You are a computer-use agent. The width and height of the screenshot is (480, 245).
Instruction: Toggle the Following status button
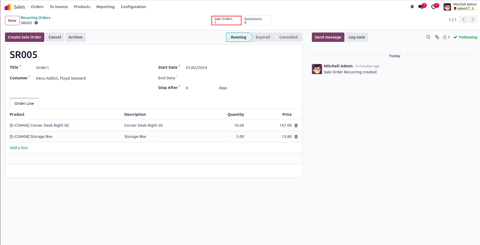pos(465,37)
